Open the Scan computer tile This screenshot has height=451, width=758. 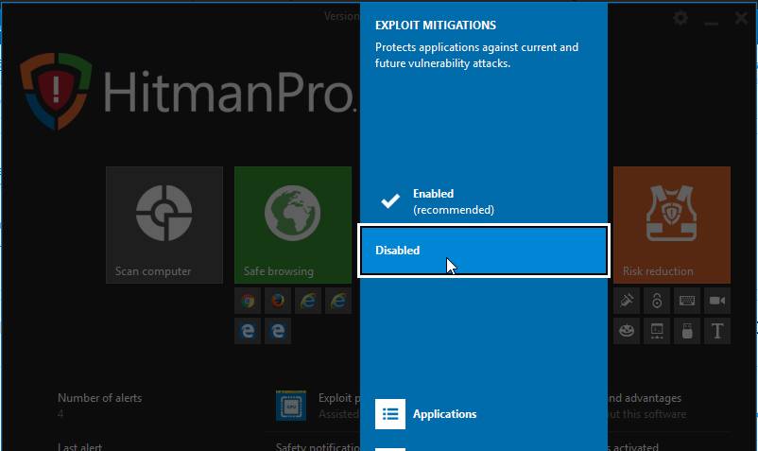[164, 225]
